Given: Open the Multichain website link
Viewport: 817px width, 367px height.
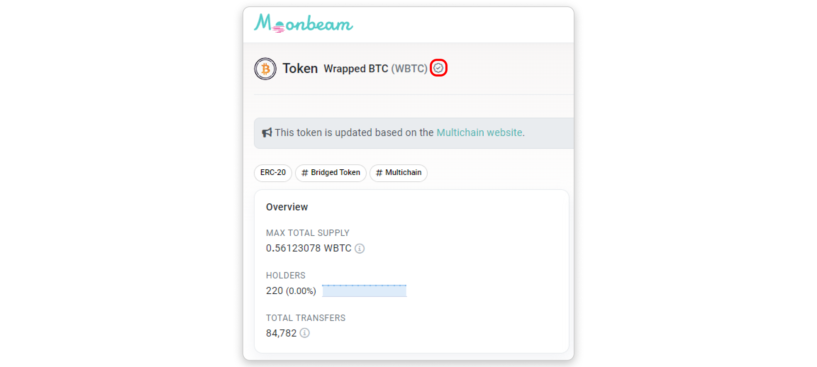Looking at the screenshot, I should [479, 132].
